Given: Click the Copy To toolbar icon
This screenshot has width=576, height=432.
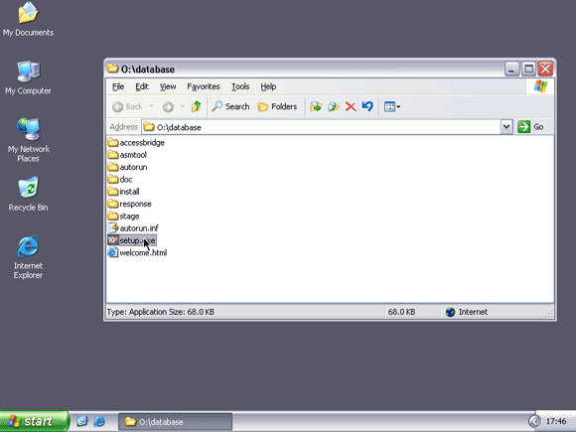Looking at the screenshot, I should coord(333,106).
